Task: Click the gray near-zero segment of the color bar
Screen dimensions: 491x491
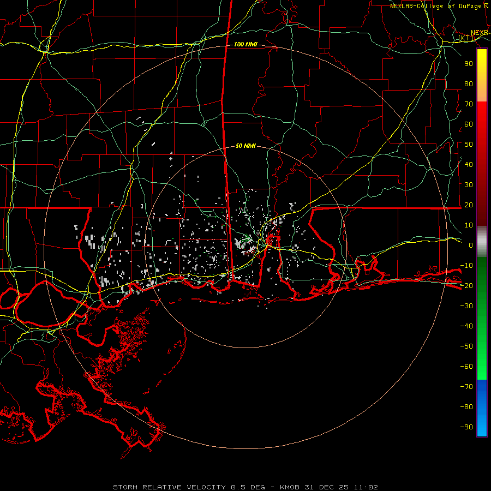Action: click(x=482, y=241)
